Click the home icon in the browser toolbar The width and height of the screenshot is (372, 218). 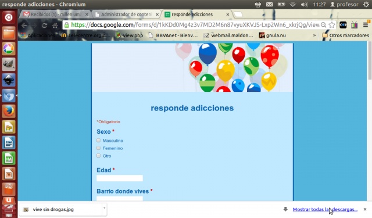(x=55, y=26)
